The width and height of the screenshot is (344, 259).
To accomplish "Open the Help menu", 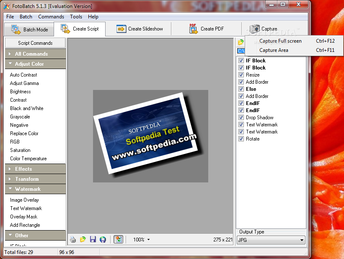I will 93,17.
